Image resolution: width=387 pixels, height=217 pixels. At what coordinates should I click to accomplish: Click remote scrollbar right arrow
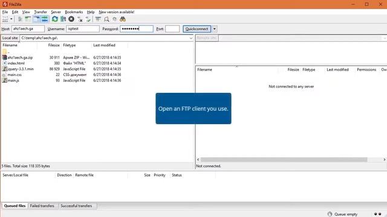click(x=385, y=160)
